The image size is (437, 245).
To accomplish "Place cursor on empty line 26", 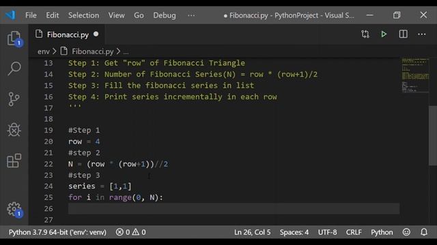I will [x=234, y=209].
